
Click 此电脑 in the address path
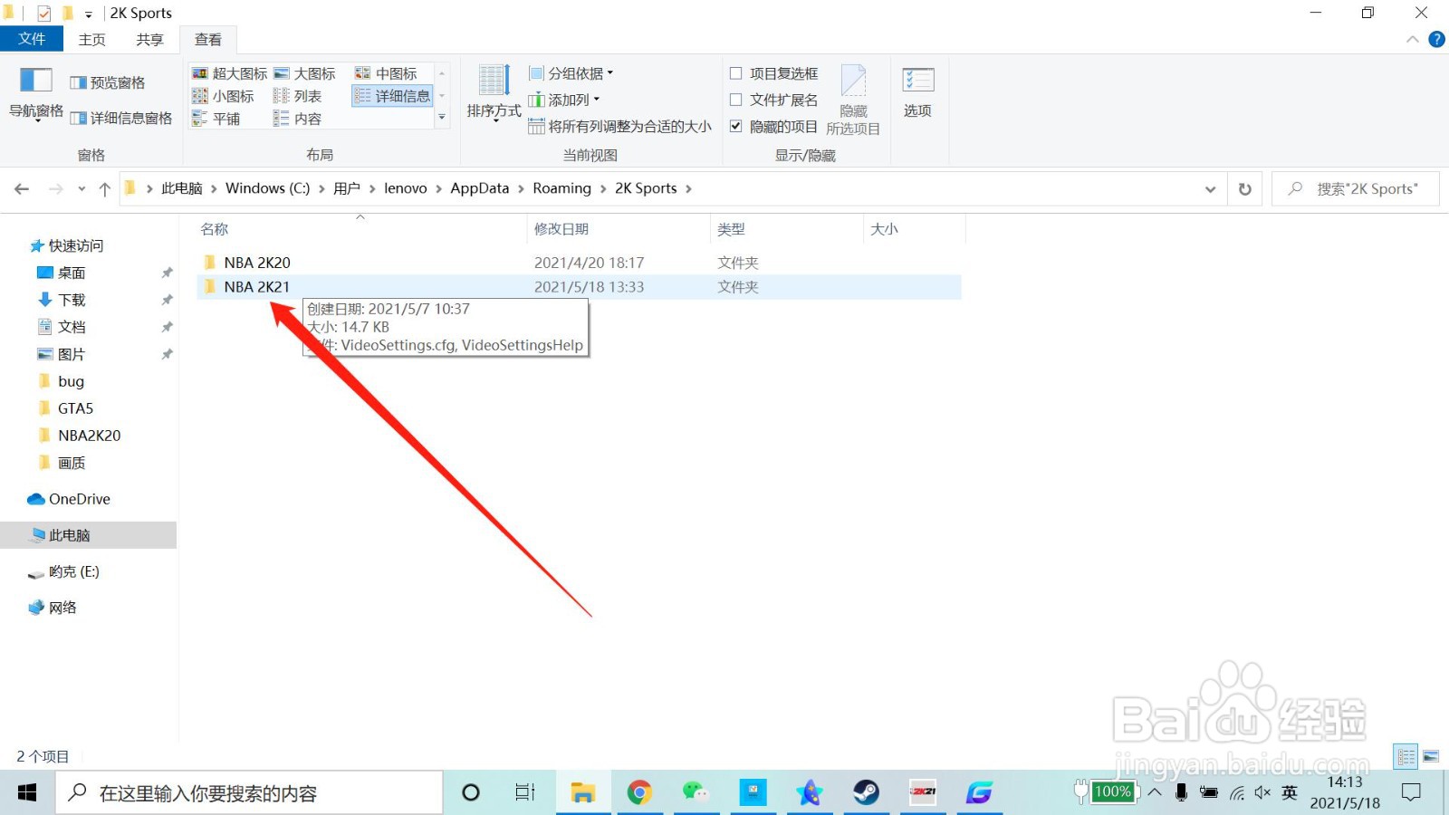pyautogui.click(x=182, y=188)
